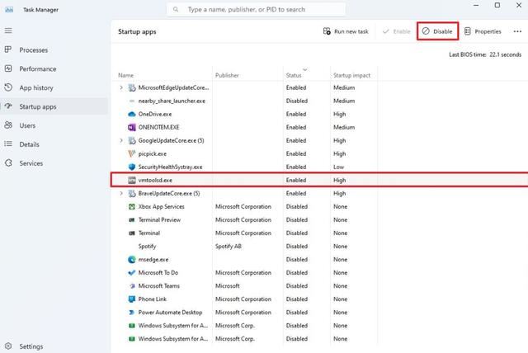Select nearby_share_launcher.exe row
Screen dimensions: 528x353
point(319,101)
